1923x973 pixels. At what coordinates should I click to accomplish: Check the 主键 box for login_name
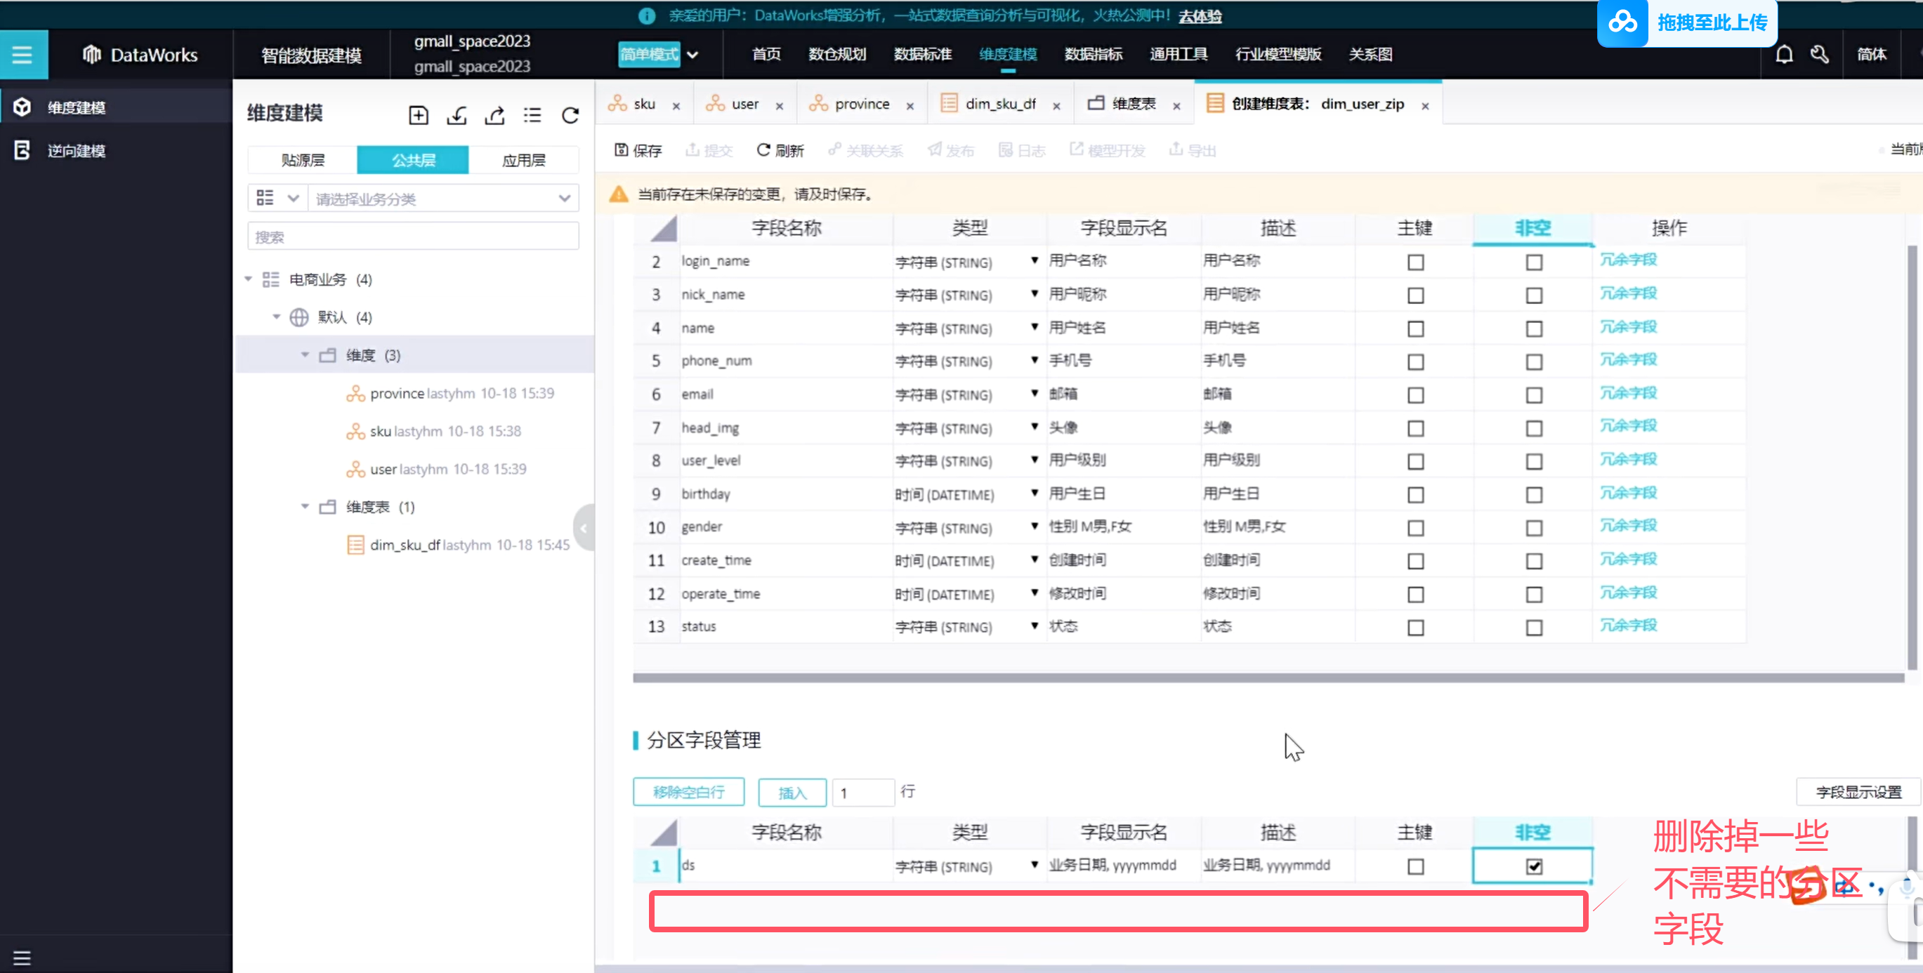(1415, 263)
